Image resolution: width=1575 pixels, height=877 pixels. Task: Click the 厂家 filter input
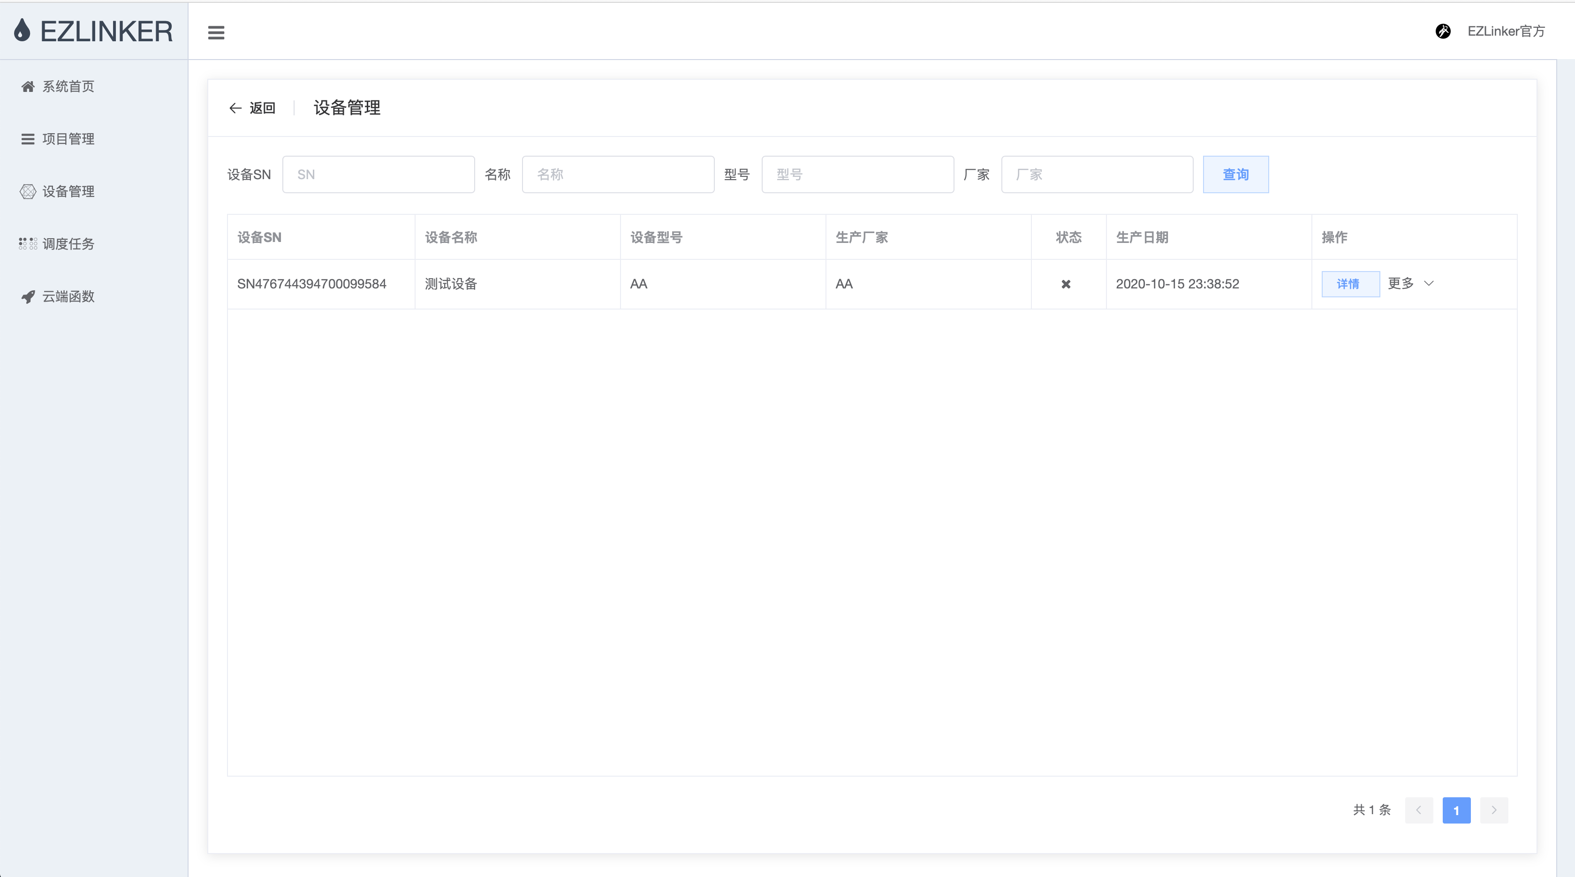click(x=1097, y=175)
